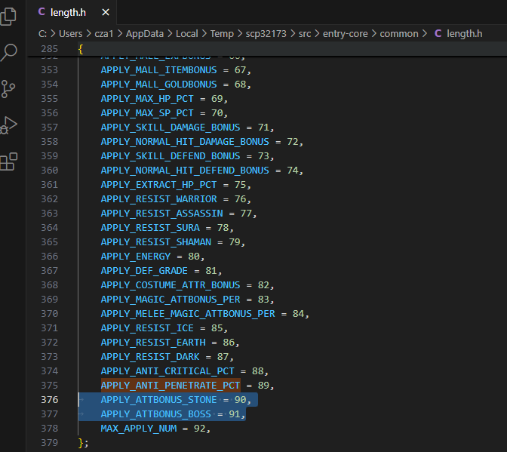Image resolution: width=507 pixels, height=452 pixels.
Task: Click the length.h breadcrumb file item
Action: (x=463, y=33)
